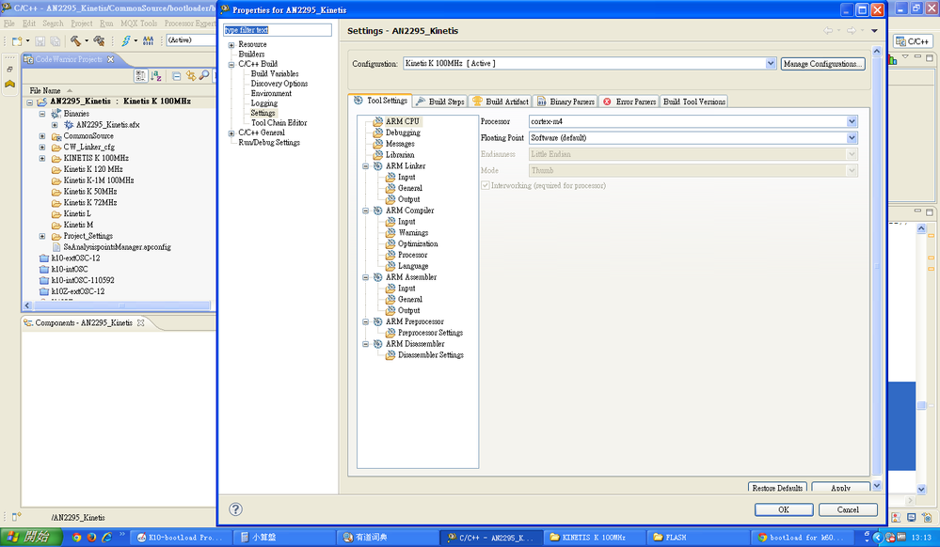Viewport: 940px width, 547px height.
Task: Click Restore Defaults button
Action: click(x=777, y=488)
